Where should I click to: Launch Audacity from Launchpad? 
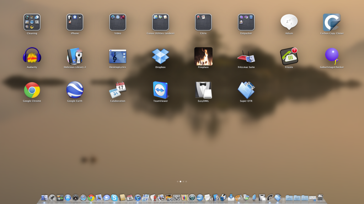click(32, 56)
